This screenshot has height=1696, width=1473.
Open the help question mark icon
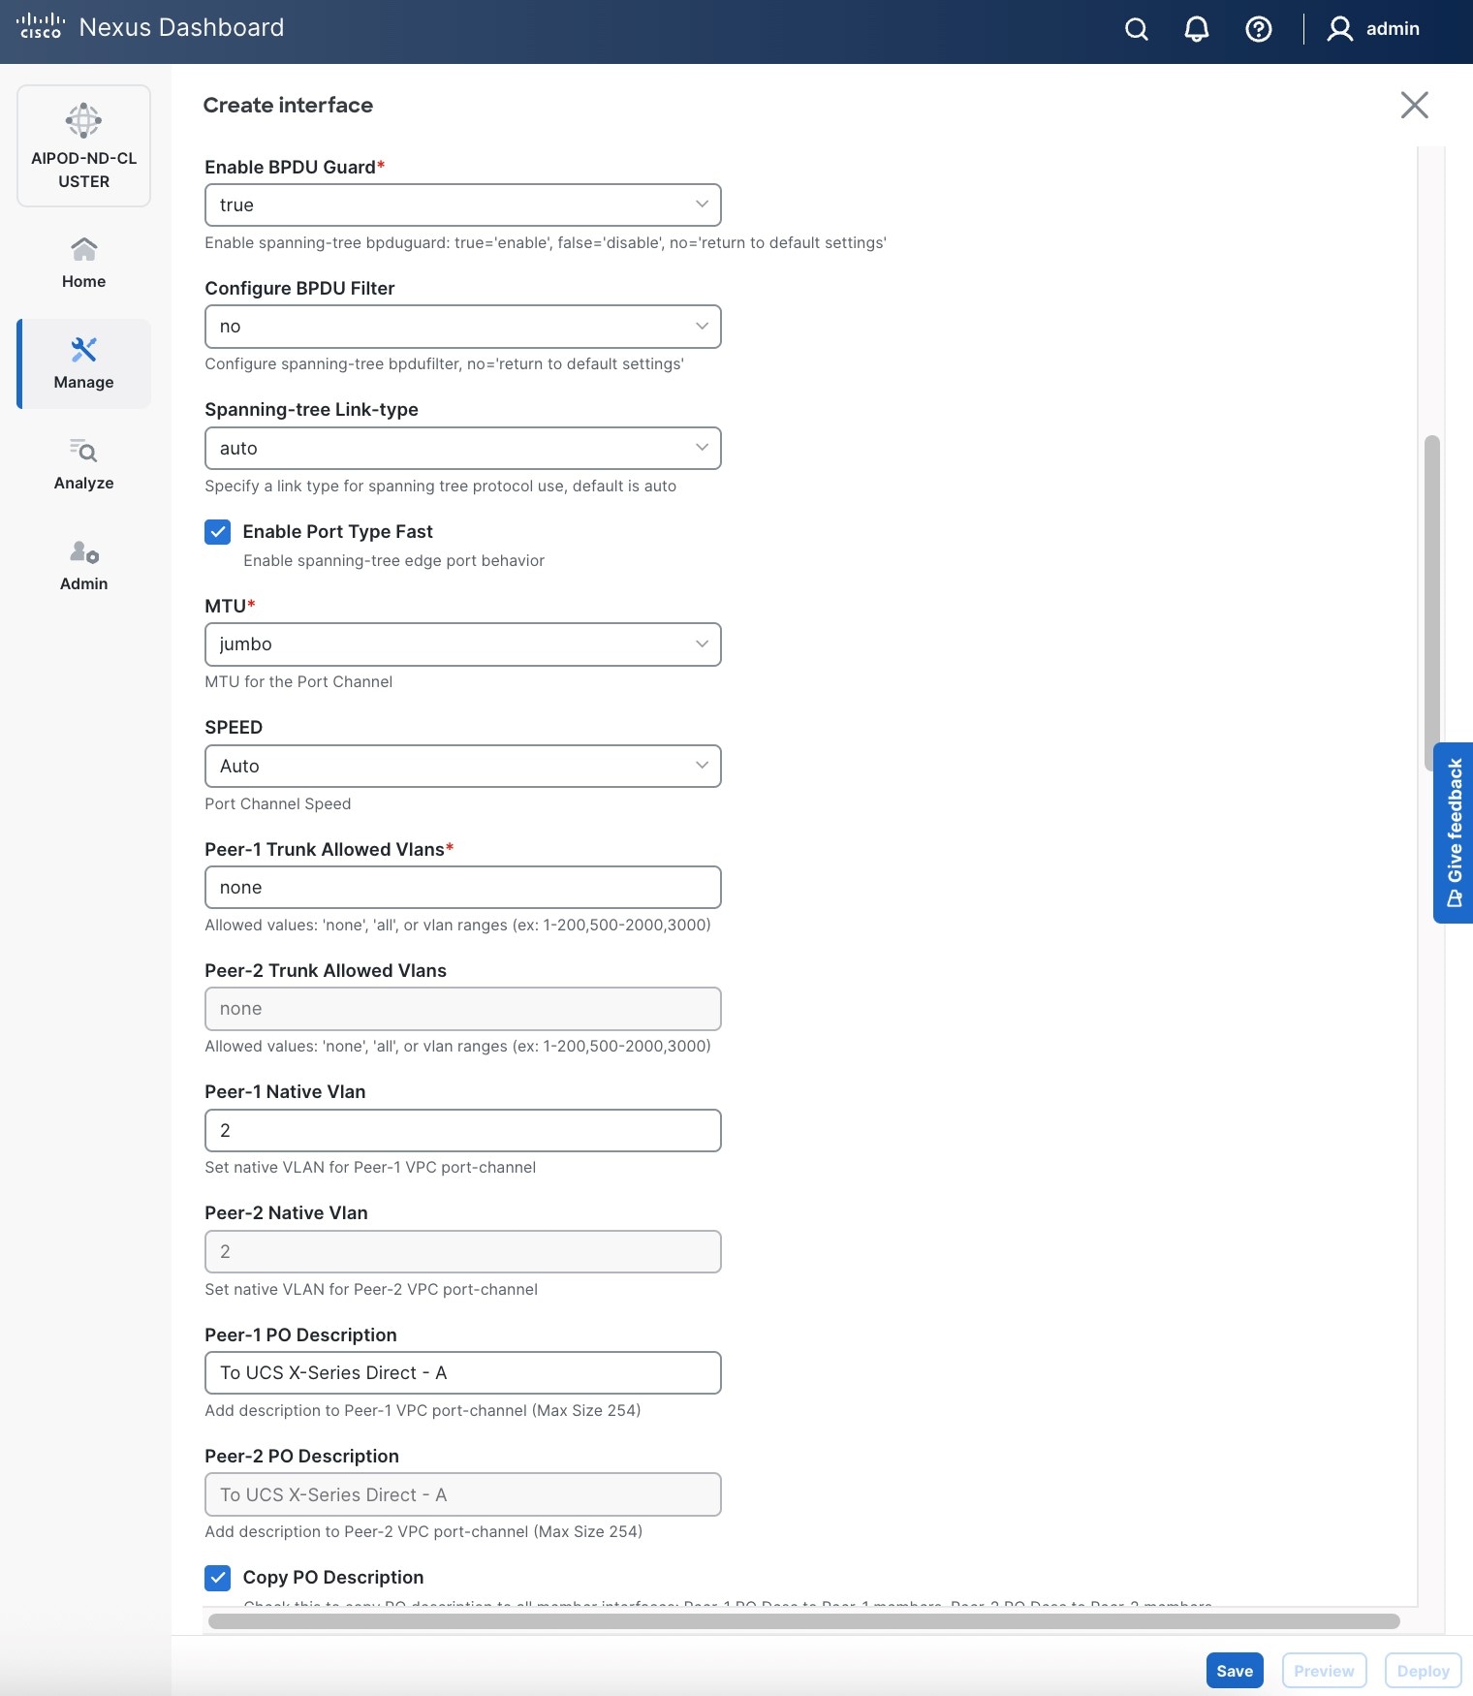[x=1258, y=29]
